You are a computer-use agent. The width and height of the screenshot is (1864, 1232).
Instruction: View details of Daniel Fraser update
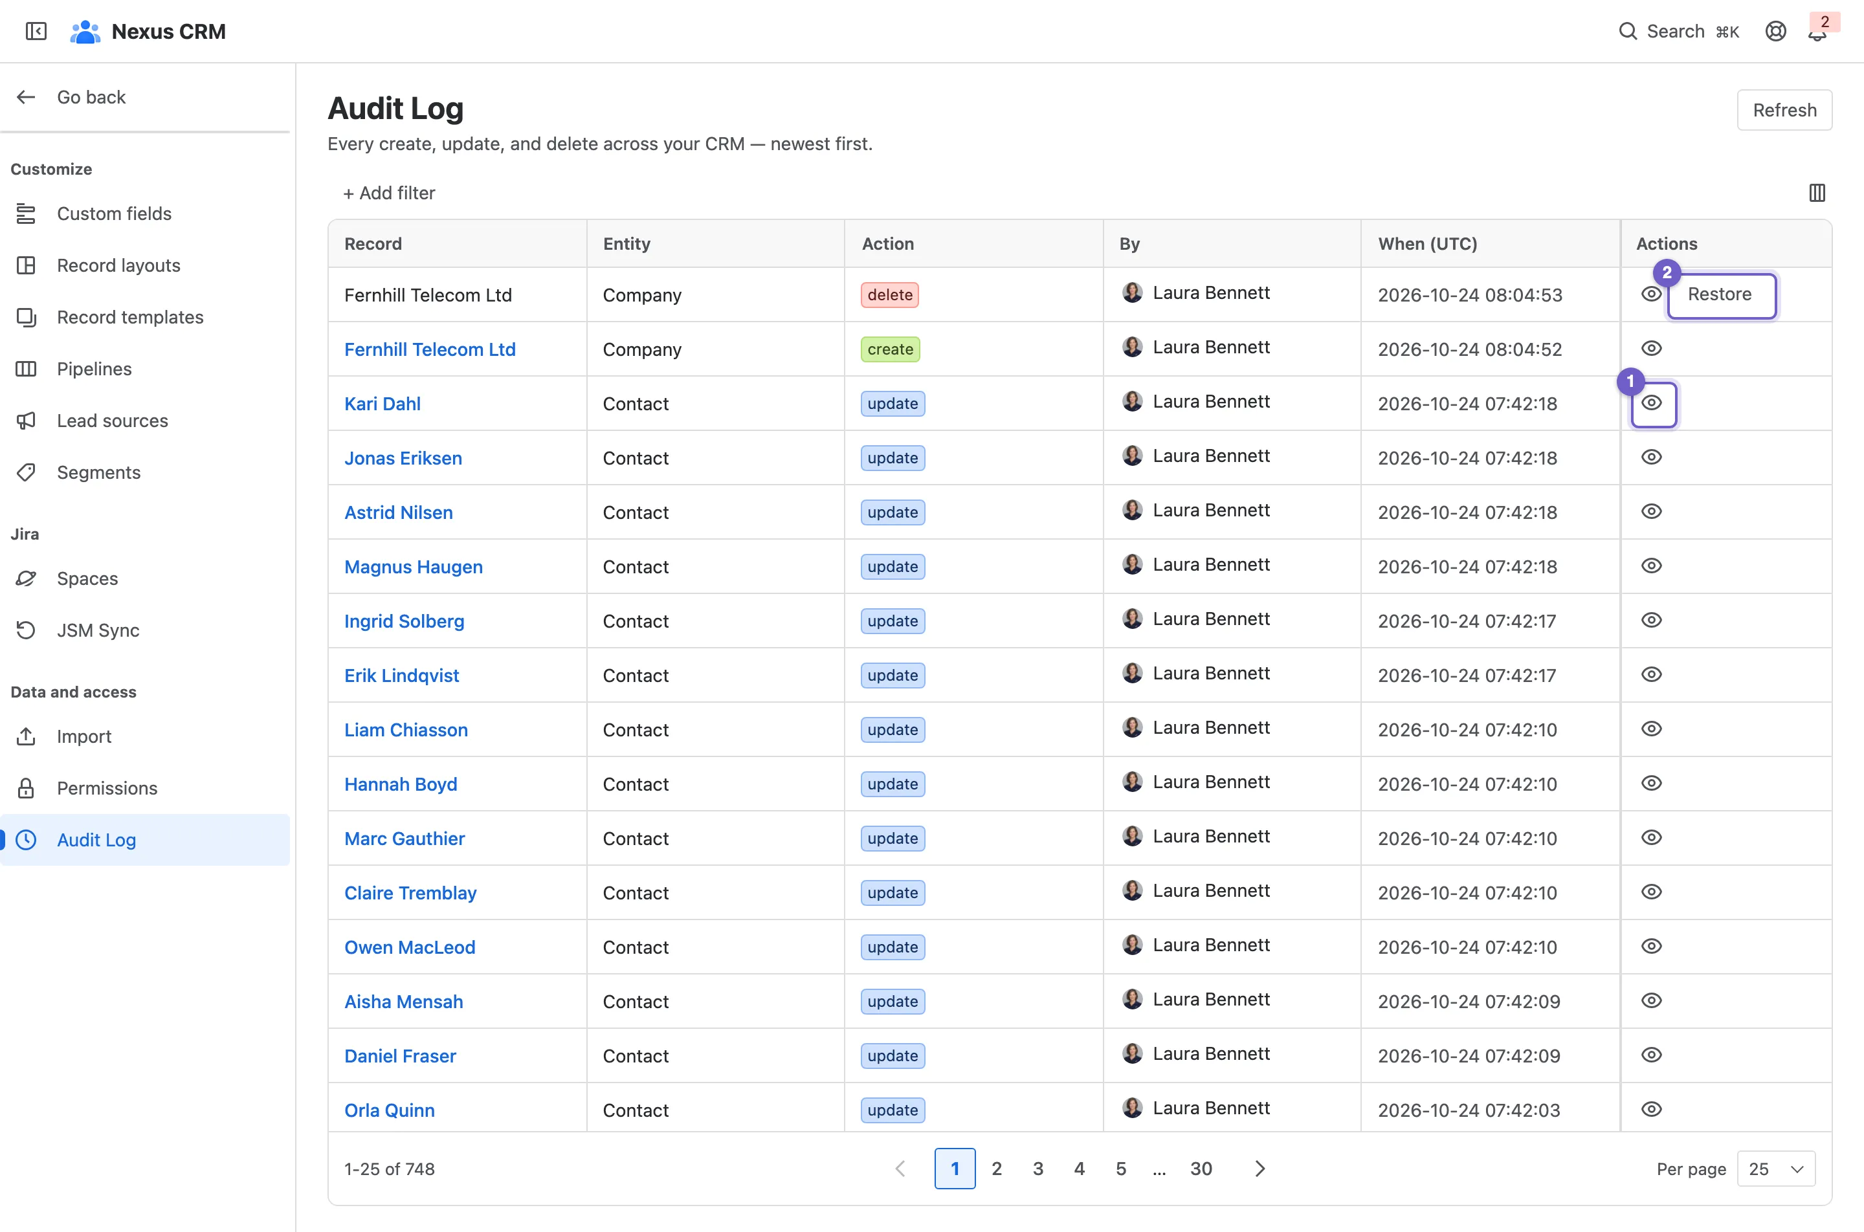1651,1055
